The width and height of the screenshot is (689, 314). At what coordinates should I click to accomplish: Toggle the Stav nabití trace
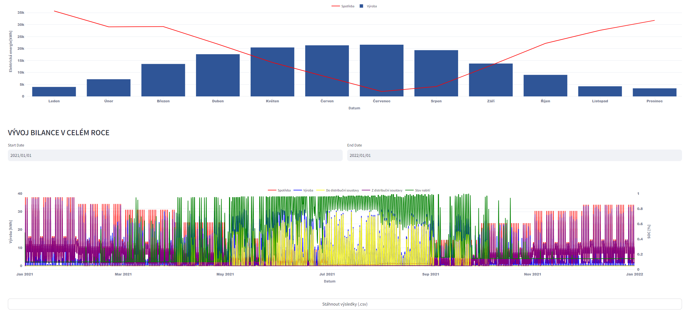pos(418,190)
